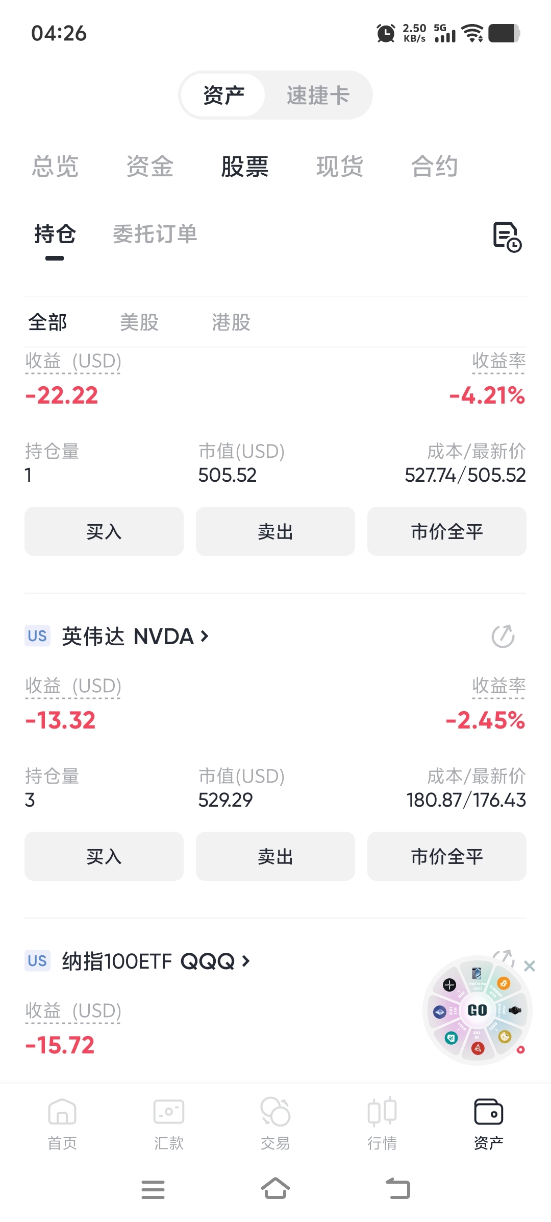Tap 市价全平 for NVDA position

pyautogui.click(x=447, y=856)
